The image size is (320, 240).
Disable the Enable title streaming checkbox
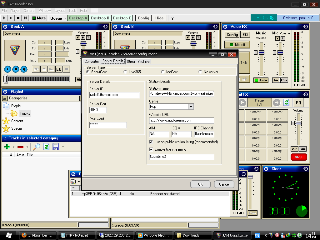[x=151, y=149]
